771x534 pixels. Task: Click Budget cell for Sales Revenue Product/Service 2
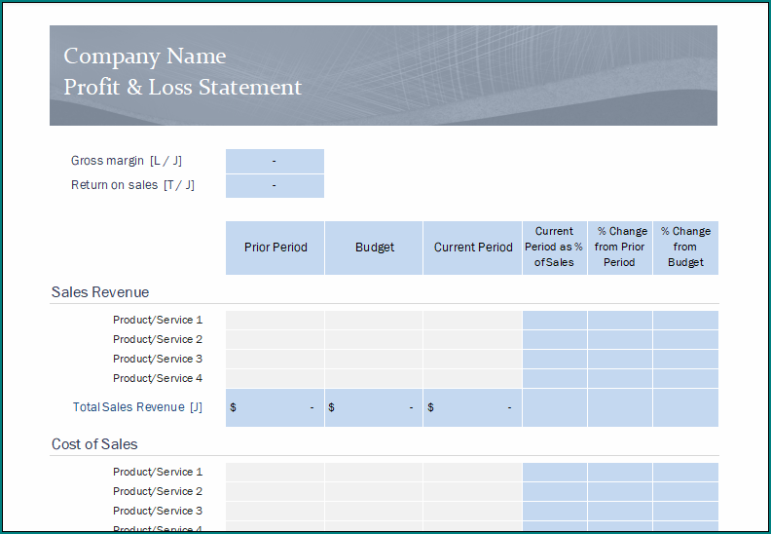tap(374, 339)
